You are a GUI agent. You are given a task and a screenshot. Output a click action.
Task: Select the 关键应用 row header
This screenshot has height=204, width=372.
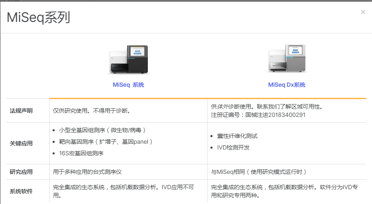tap(21, 143)
